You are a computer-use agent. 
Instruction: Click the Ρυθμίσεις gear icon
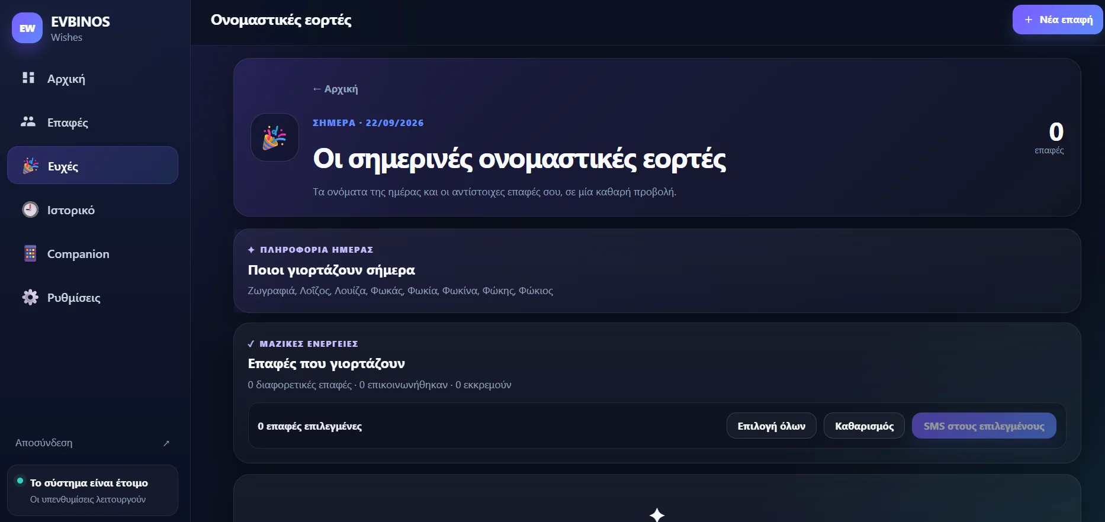coord(30,297)
